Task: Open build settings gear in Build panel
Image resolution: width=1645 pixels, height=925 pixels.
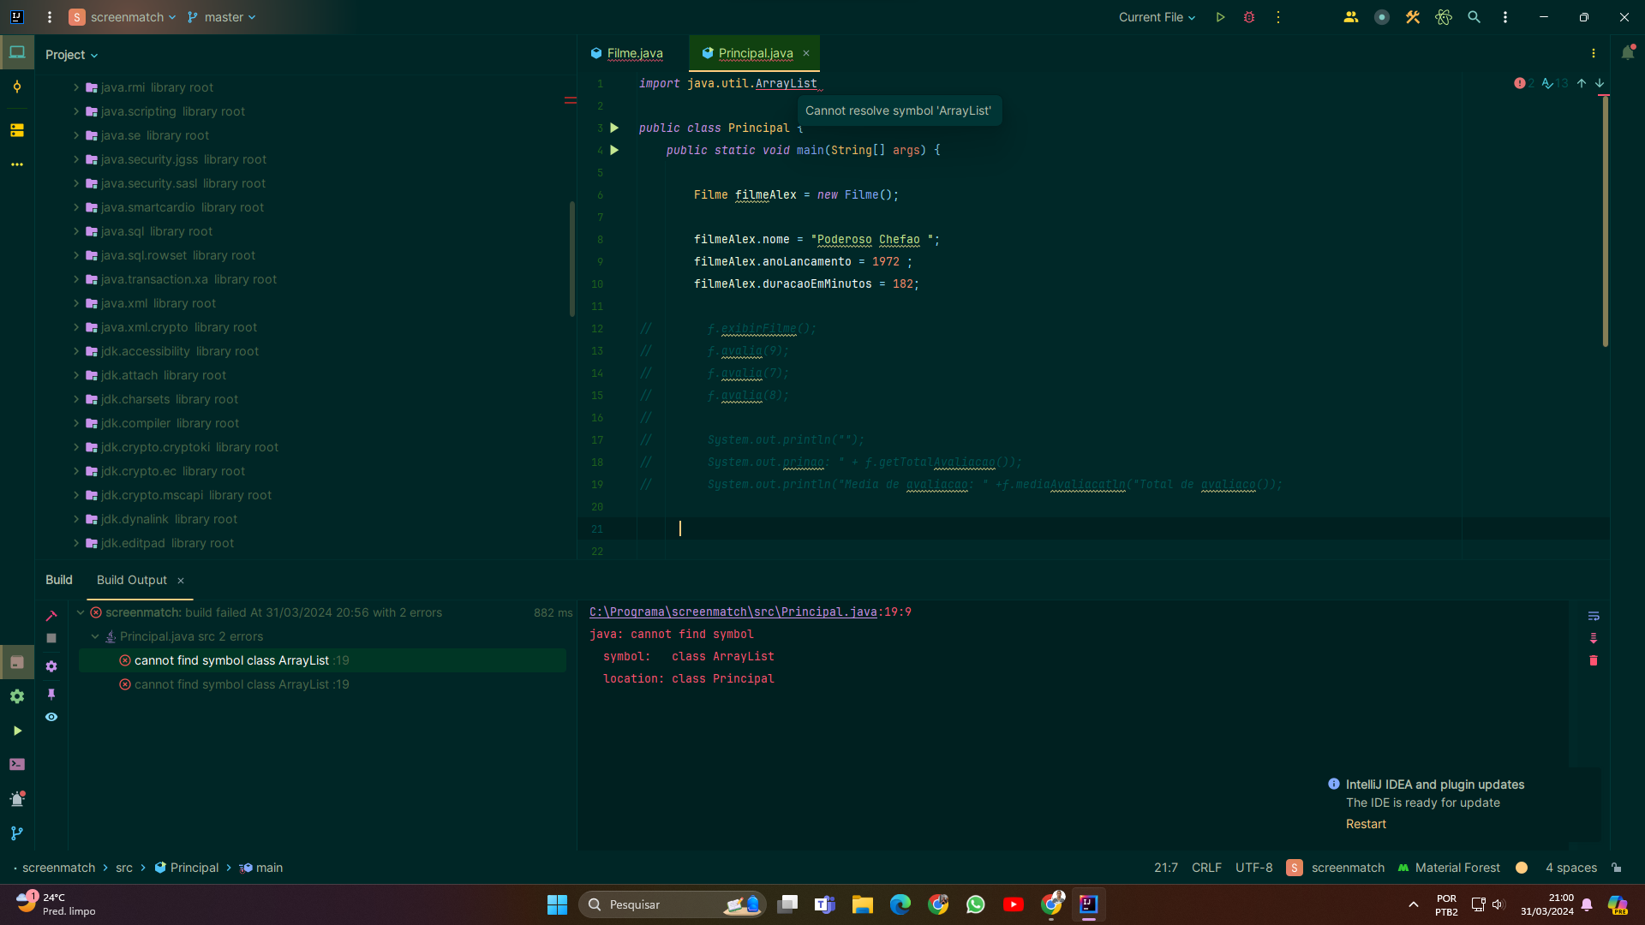Action: [x=51, y=666]
